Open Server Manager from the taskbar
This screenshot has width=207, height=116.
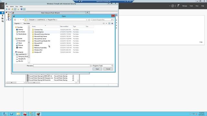tap(5, 114)
